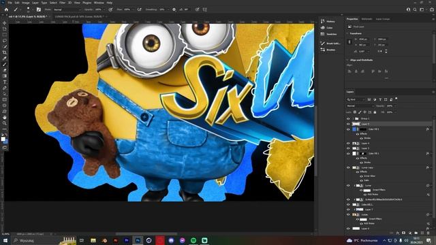Select the Rectangular Marquee tool
436x245 pixels.
pos(5,35)
